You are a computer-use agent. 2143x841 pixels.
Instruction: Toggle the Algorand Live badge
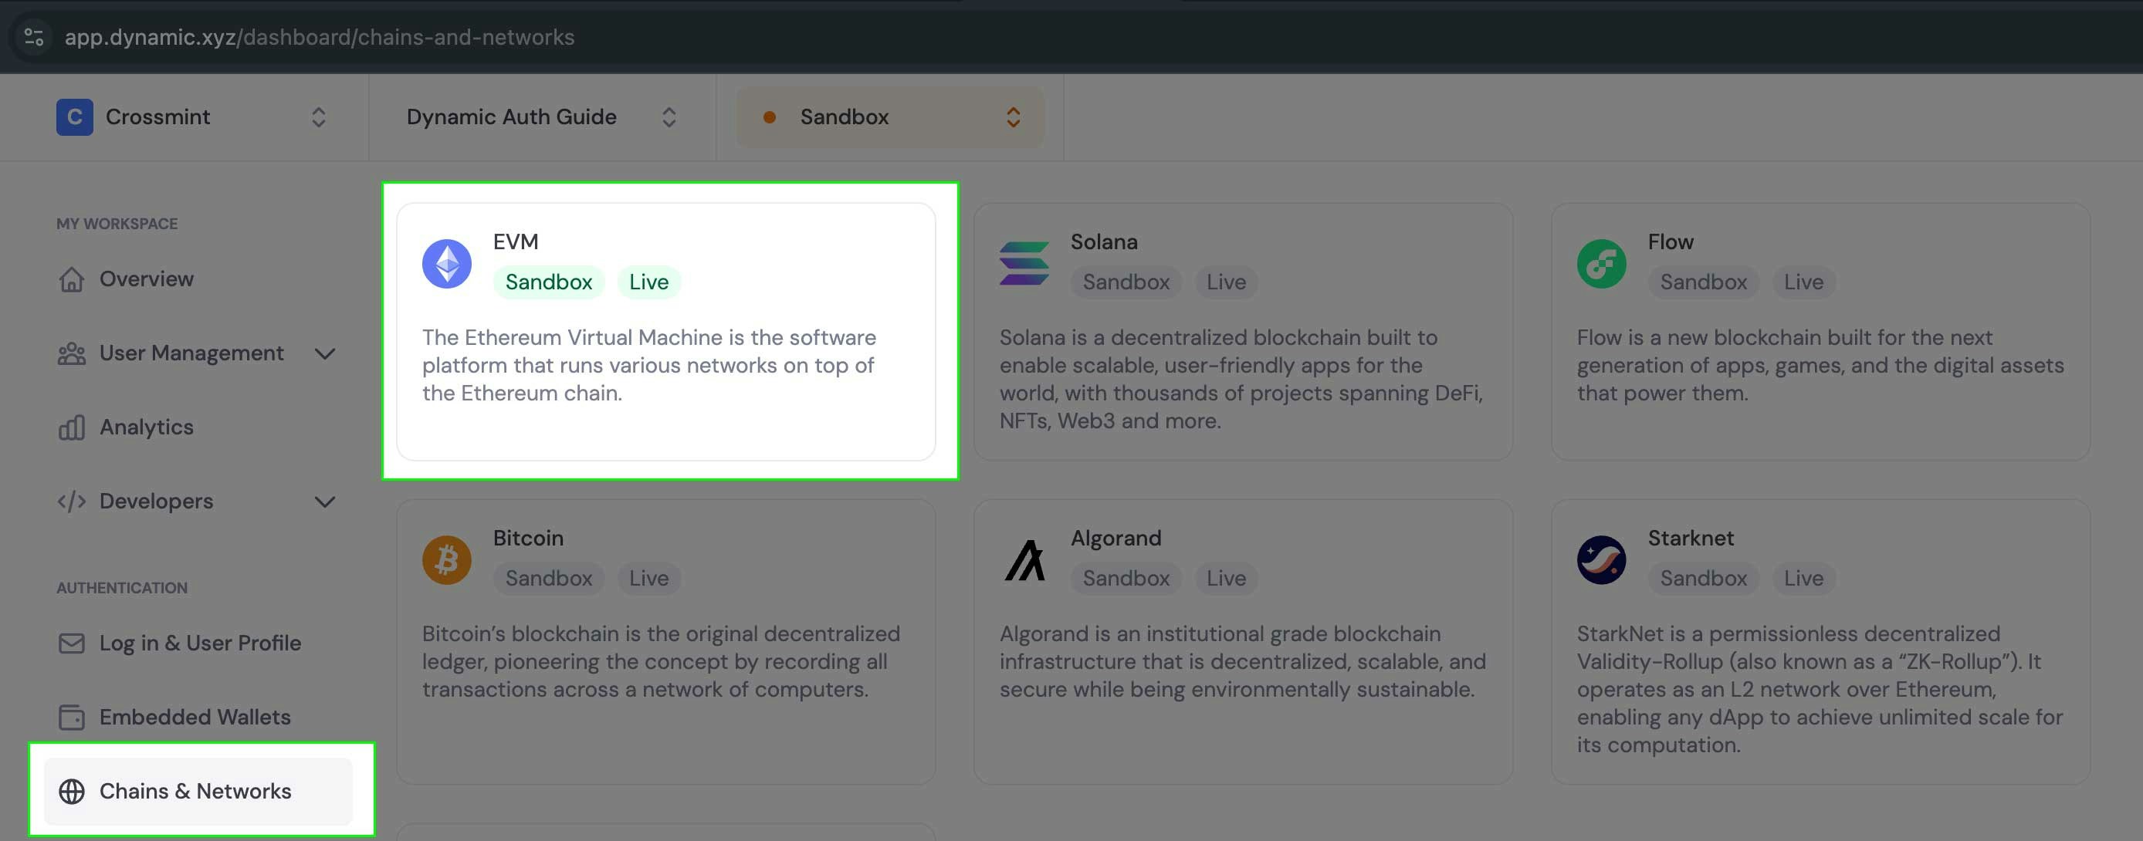click(x=1226, y=578)
